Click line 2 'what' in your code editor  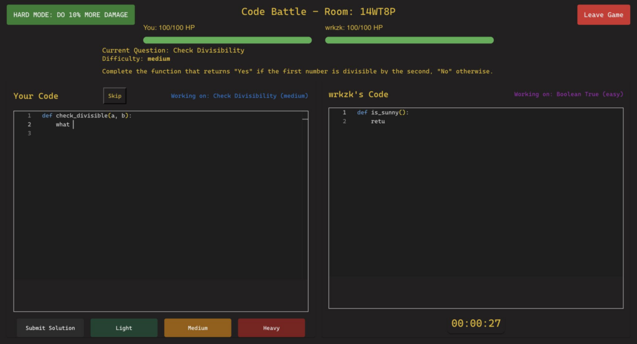pos(63,125)
